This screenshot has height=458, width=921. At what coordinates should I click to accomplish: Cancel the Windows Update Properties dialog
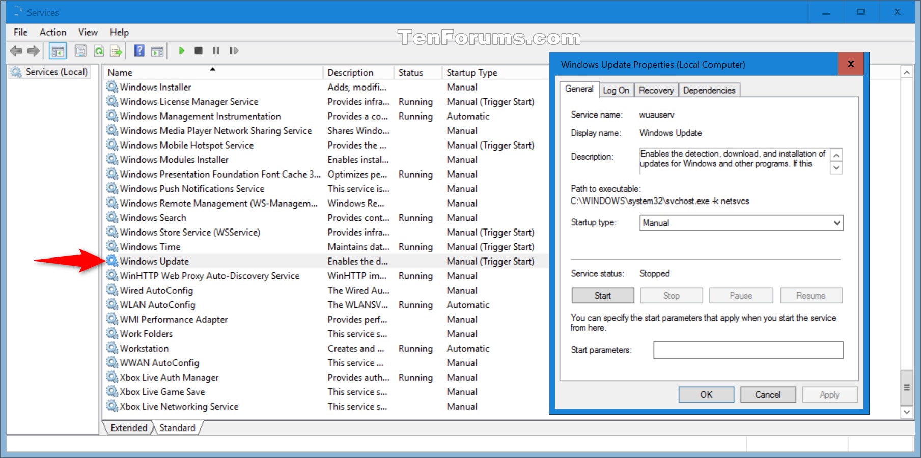coord(768,395)
